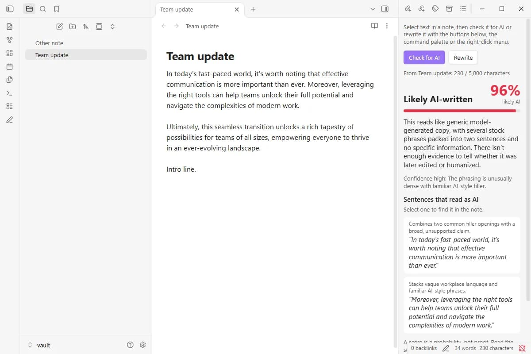Open the tags panel icon
Screen dimensions: 531x354
click(435, 9)
